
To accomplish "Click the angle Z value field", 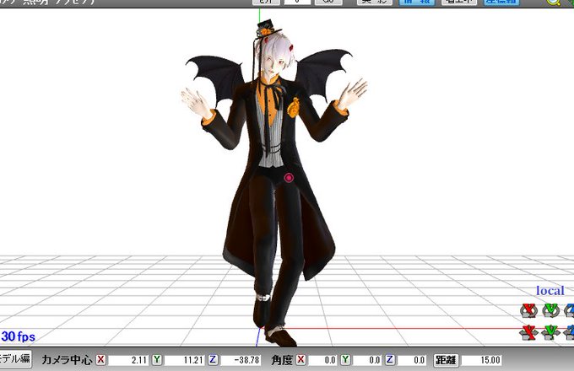I will pyautogui.click(x=412, y=360).
